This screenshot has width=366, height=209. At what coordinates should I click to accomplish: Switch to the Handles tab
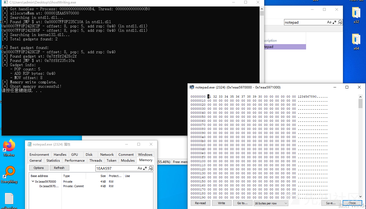(x=60, y=154)
